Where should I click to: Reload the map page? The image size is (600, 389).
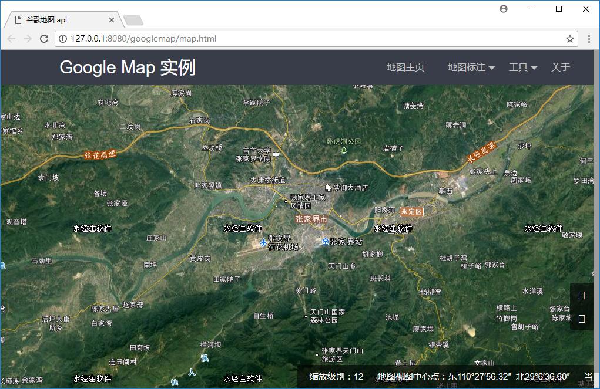[x=44, y=39]
